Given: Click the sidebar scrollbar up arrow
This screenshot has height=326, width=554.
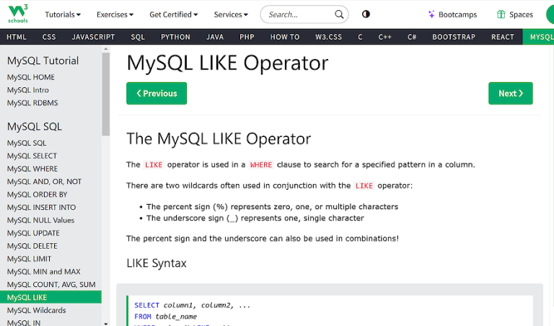Looking at the screenshot, I should 106,50.
